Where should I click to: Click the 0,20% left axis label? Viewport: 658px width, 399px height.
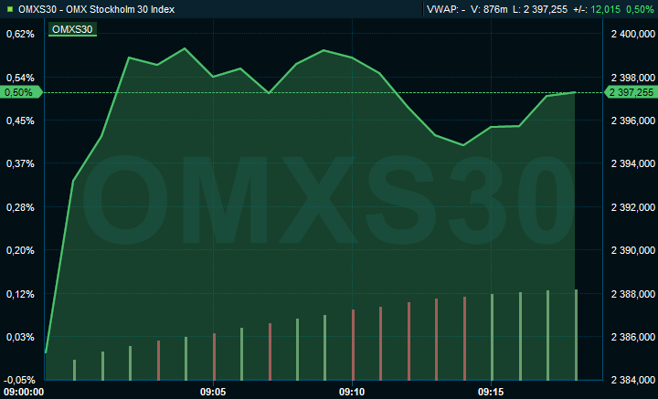(20, 250)
